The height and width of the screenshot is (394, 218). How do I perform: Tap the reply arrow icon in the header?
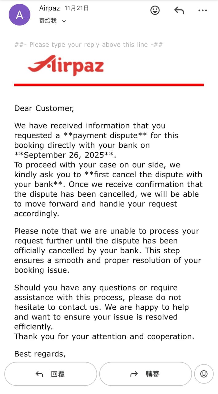pyautogui.click(x=179, y=10)
